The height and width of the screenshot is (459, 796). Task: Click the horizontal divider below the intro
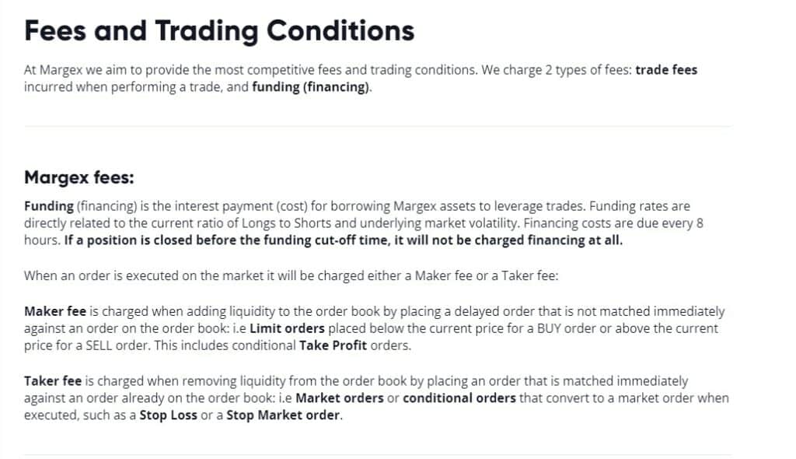378,126
